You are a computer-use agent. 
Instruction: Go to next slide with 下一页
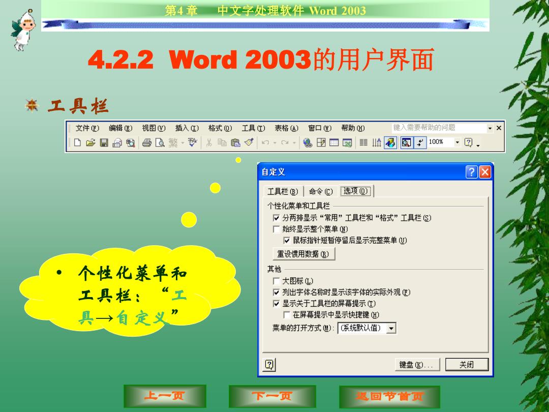point(272,396)
